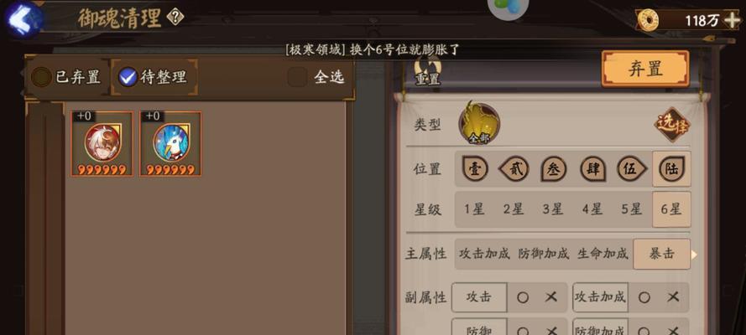Tick the 全选 select-all checkbox

tap(297, 77)
